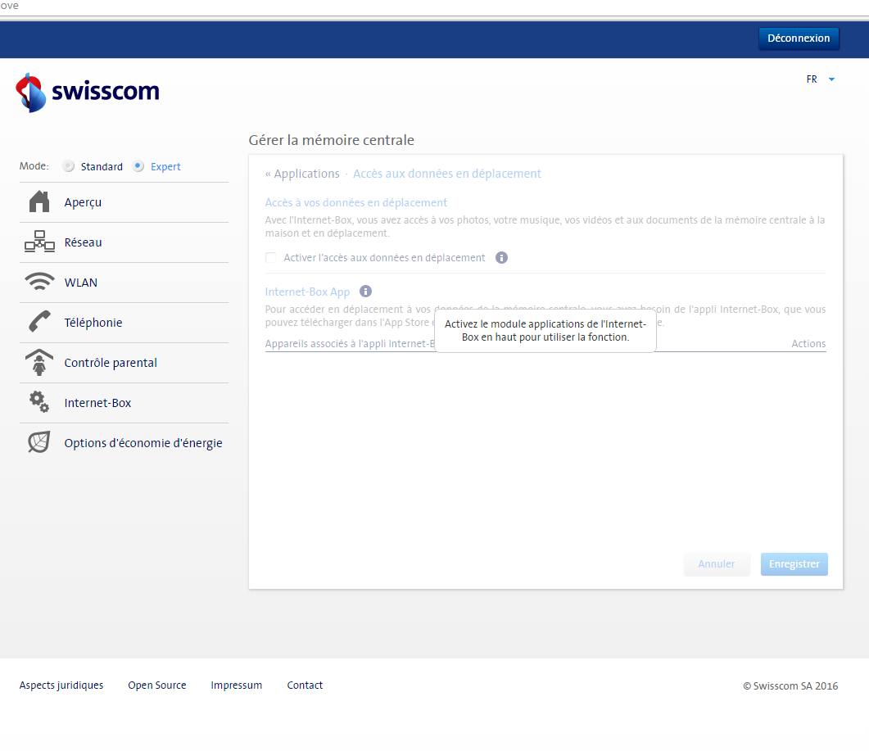
Task: Click the Déconnexion button
Action: point(799,38)
